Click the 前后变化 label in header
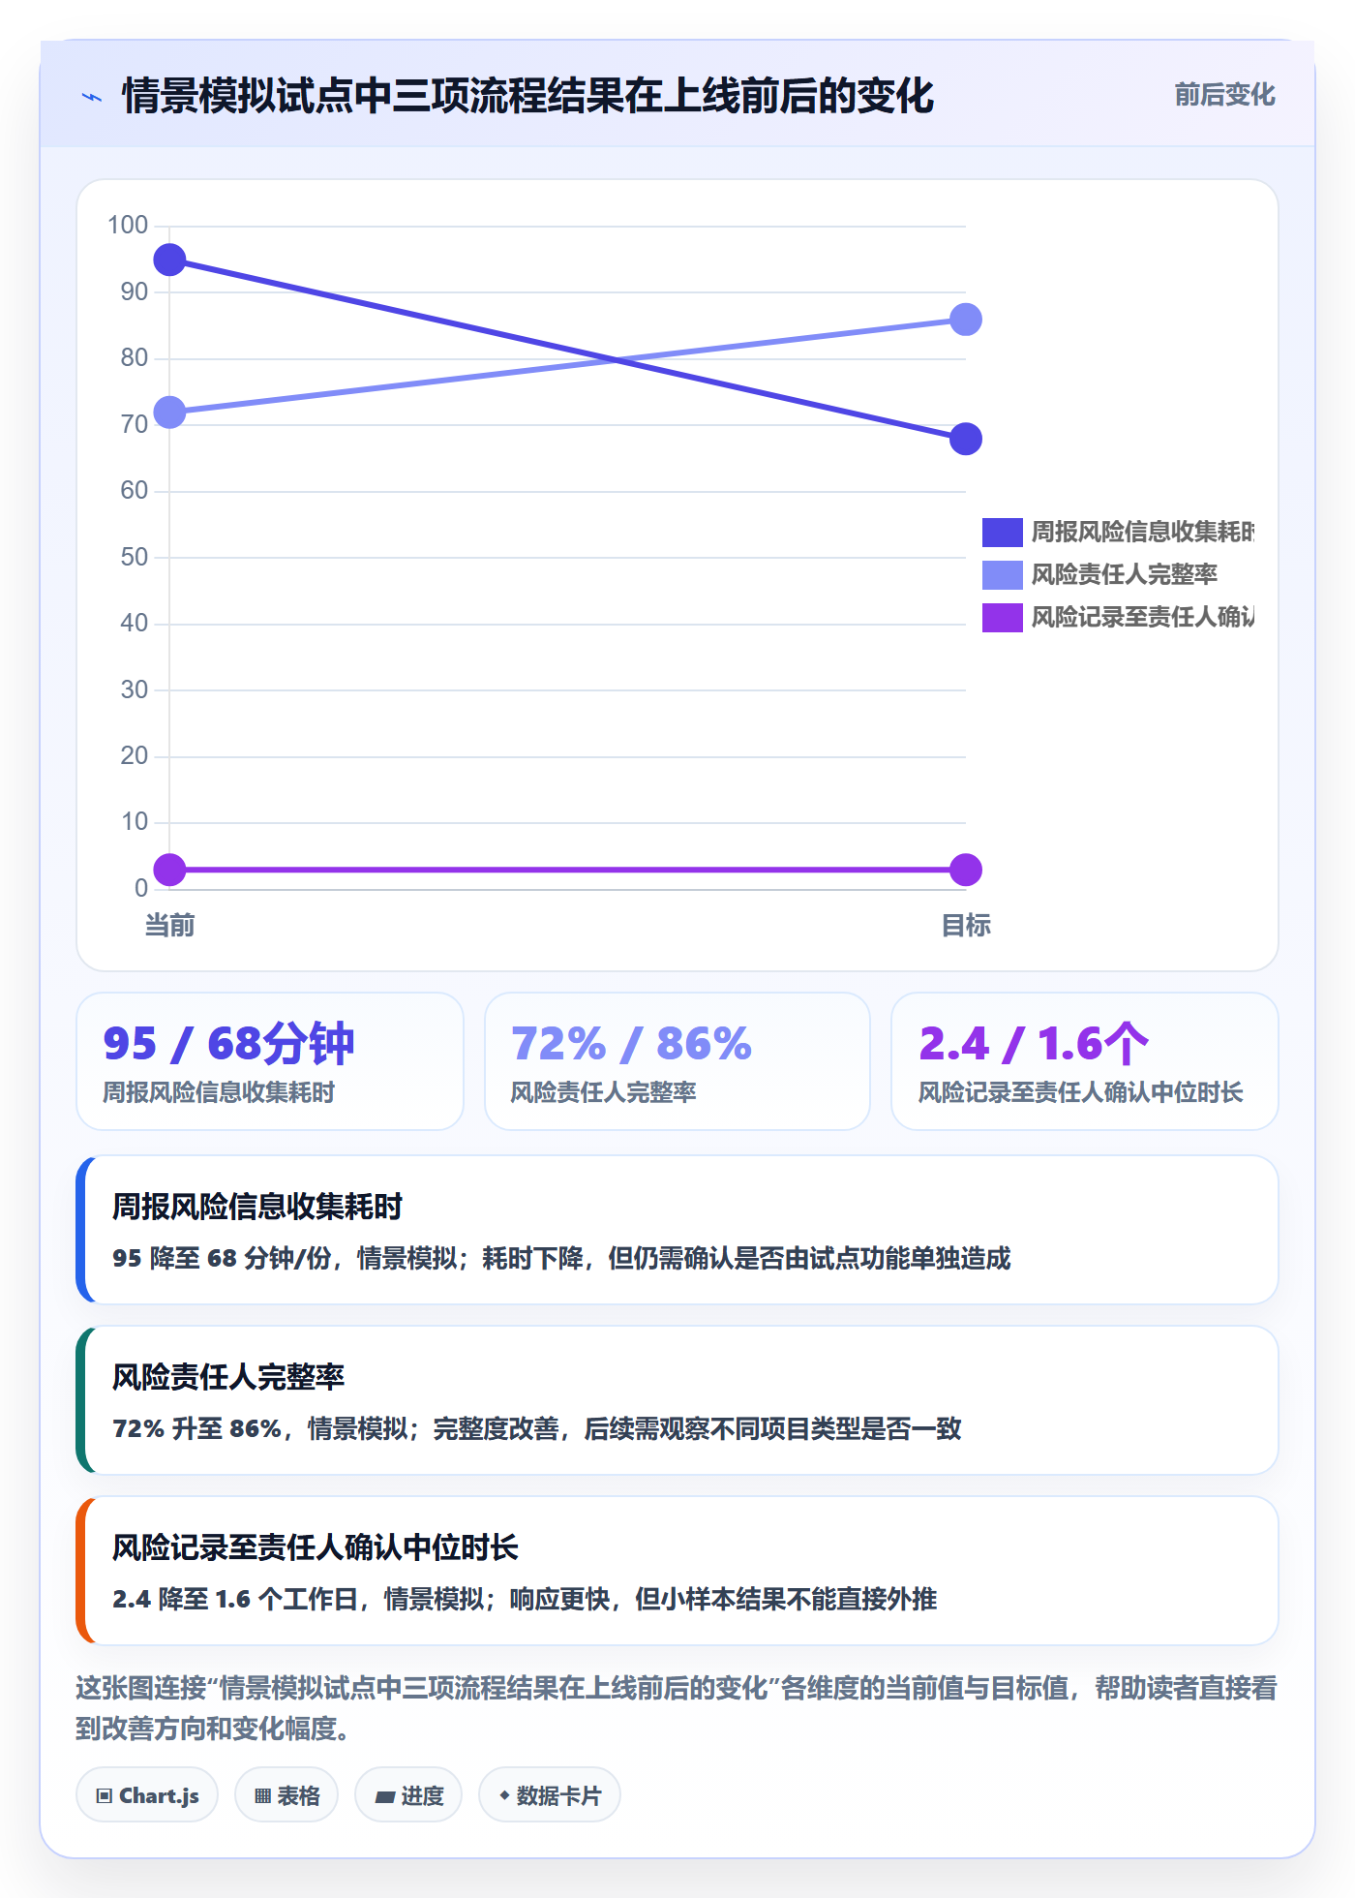The height and width of the screenshot is (1898, 1355). coord(1224,95)
